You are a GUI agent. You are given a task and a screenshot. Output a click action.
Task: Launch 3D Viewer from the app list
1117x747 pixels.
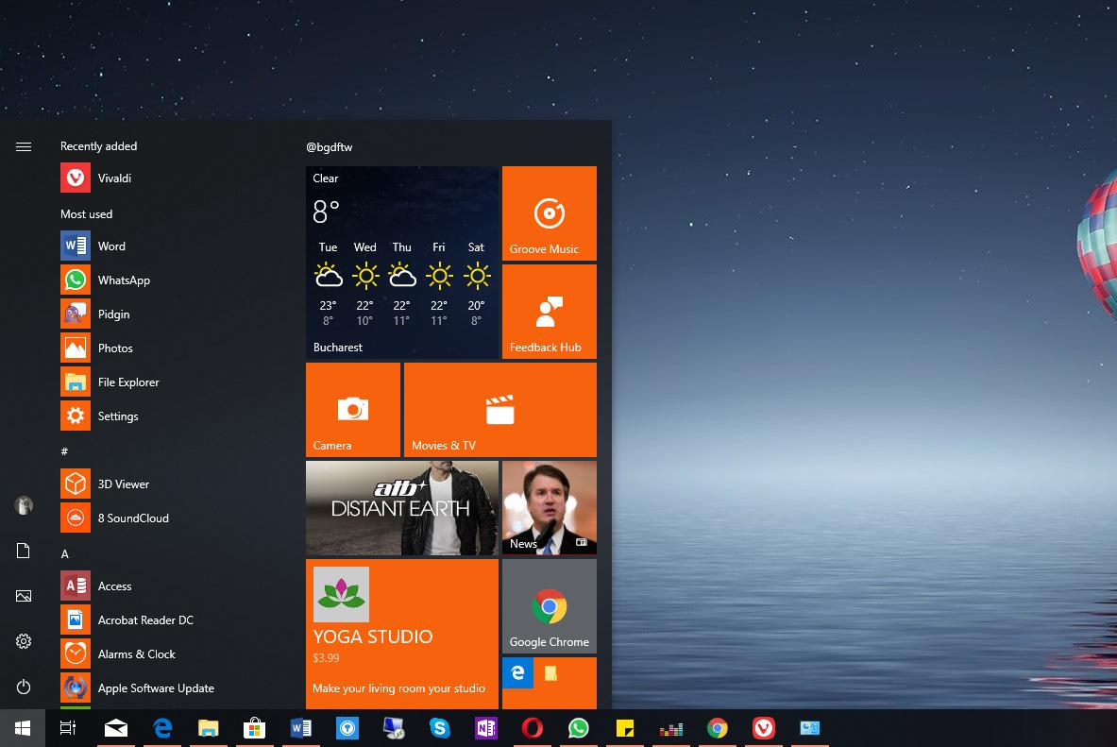[173, 484]
